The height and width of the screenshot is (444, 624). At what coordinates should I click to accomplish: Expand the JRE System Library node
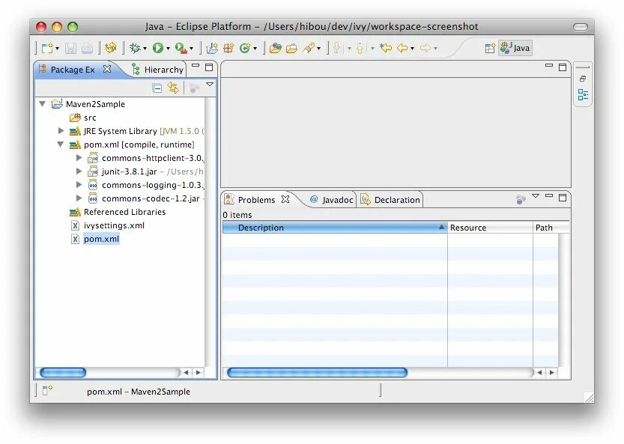point(61,130)
